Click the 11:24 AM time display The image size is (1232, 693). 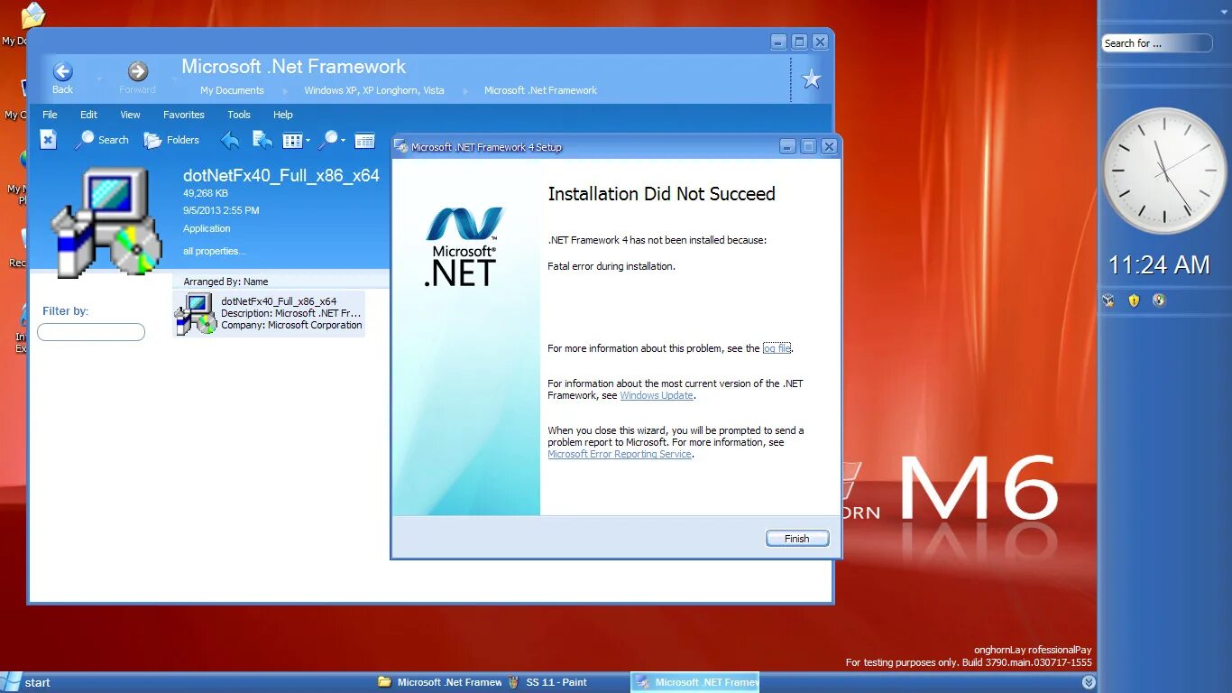click(x=1159, y=265)
